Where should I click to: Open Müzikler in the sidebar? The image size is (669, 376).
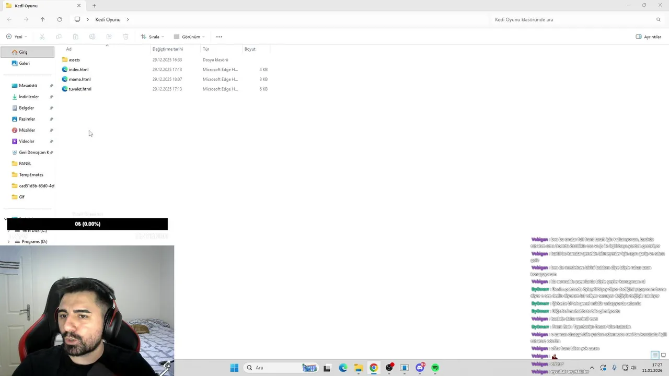(x=27, y=130)
